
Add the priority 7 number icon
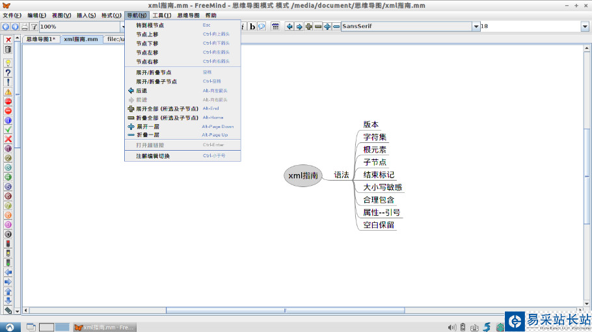pos(8,205)
